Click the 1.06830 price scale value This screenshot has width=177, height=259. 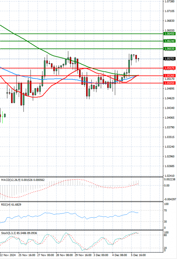pyautogui.click(x=170, y=21)
